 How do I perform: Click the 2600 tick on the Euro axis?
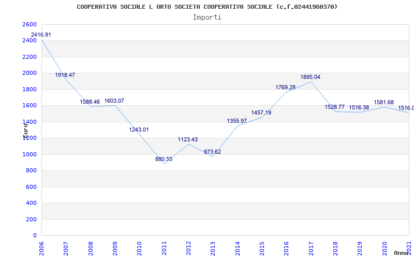tap(29, 25)
